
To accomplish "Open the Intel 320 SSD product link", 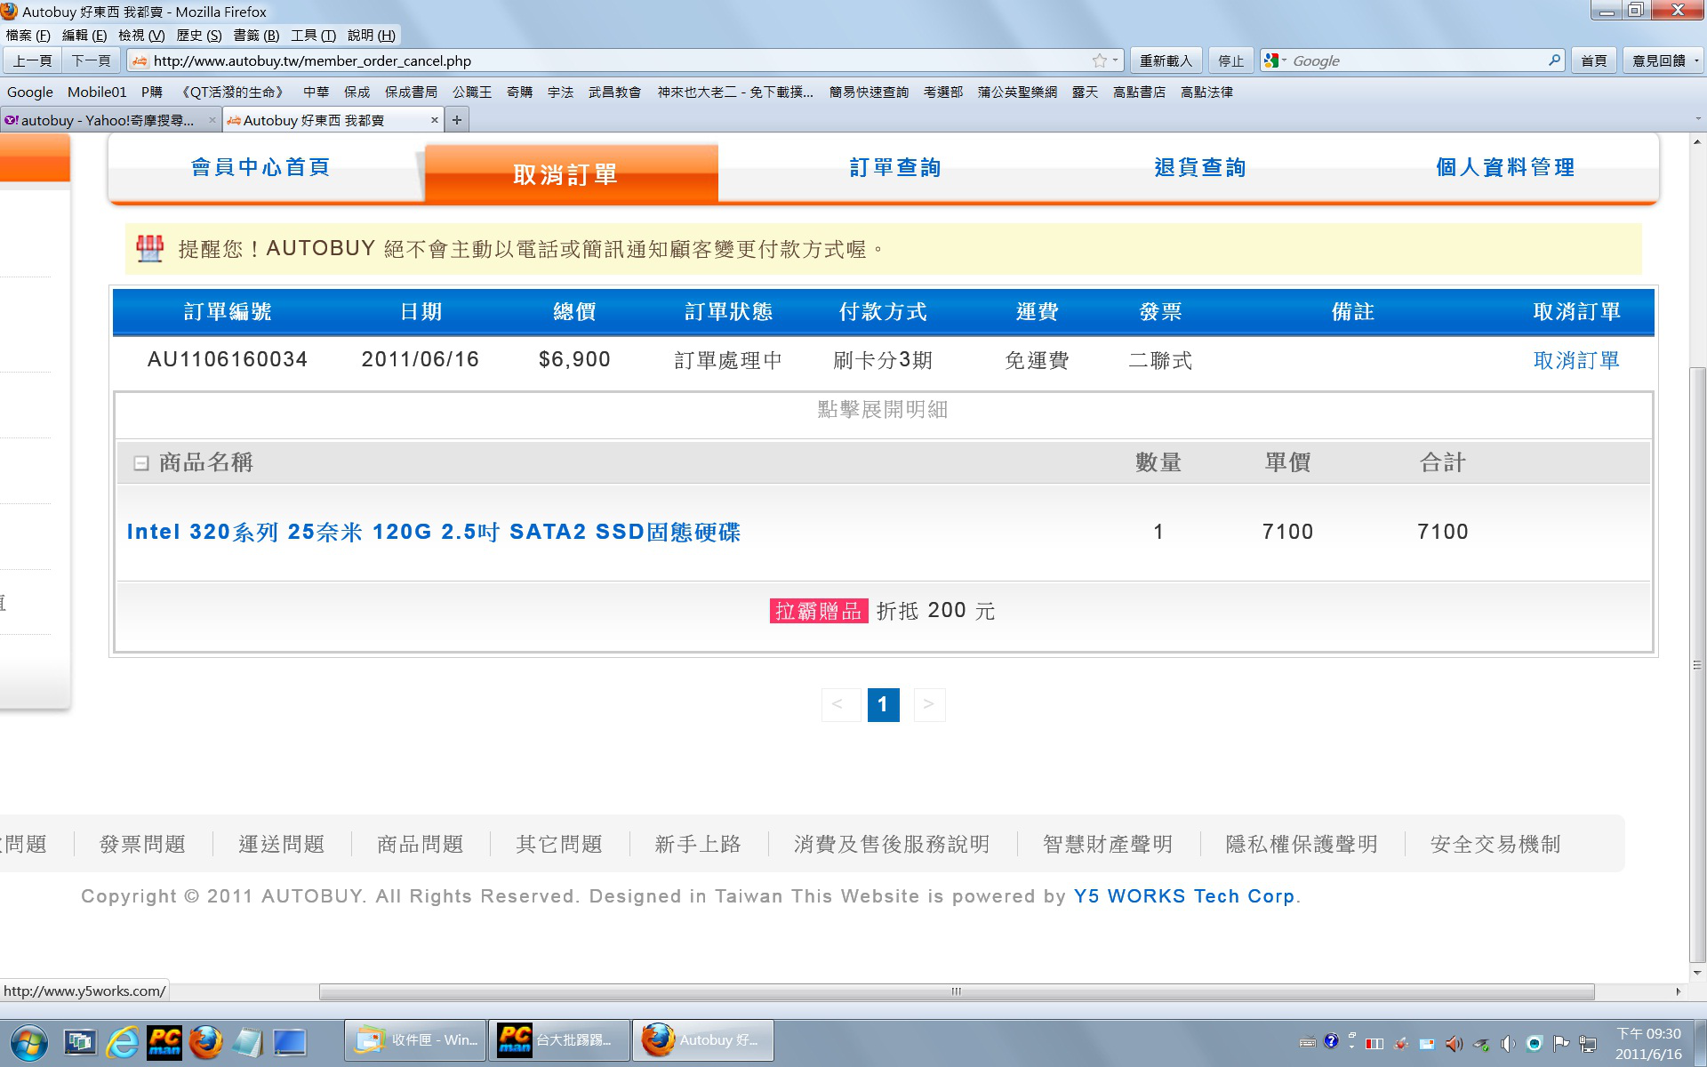I will coord(434,532).
